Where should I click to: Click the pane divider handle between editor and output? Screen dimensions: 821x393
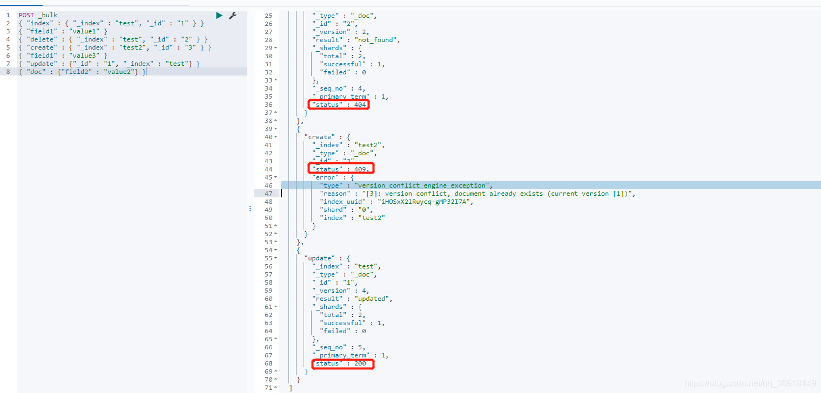[x=250, y=209]
